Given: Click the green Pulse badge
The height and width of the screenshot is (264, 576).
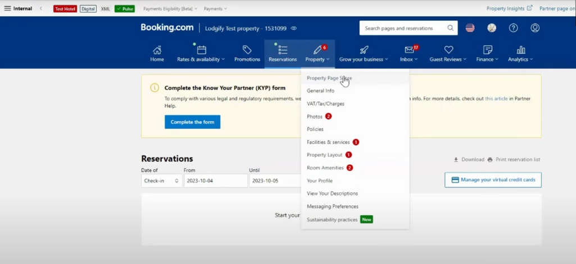Looking at the screenshot, I should [x=125, y=9].
